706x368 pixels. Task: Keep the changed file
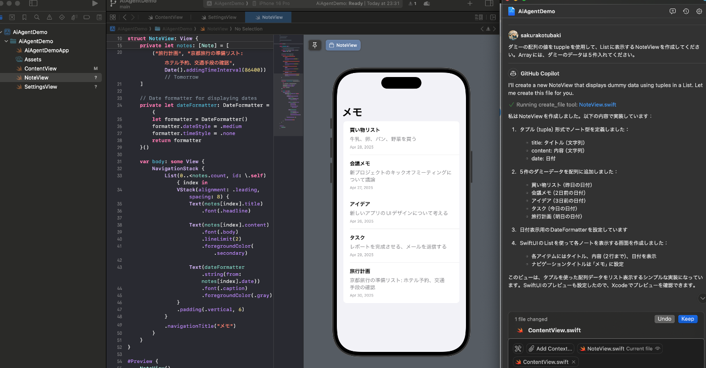(687, 319)
